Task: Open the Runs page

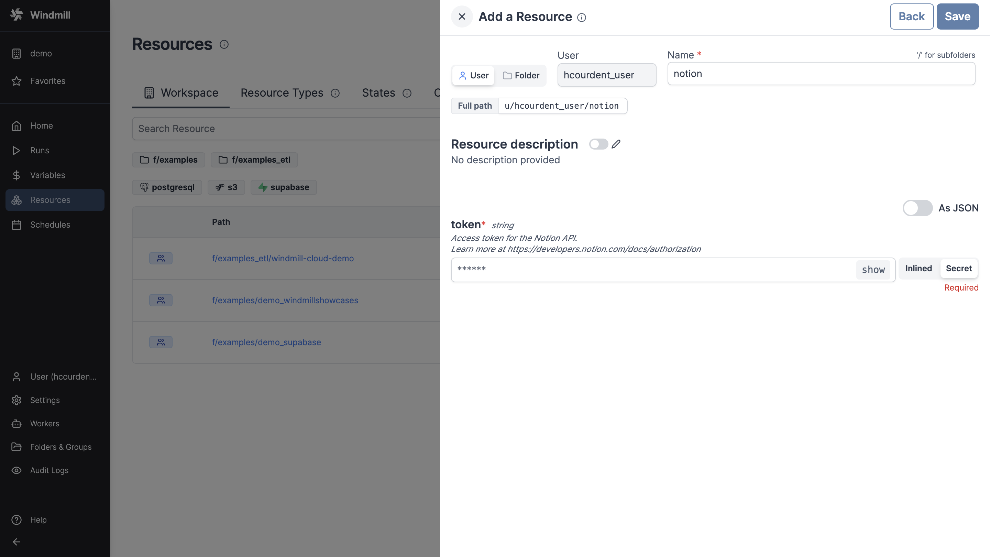Action: click(39, 150)
